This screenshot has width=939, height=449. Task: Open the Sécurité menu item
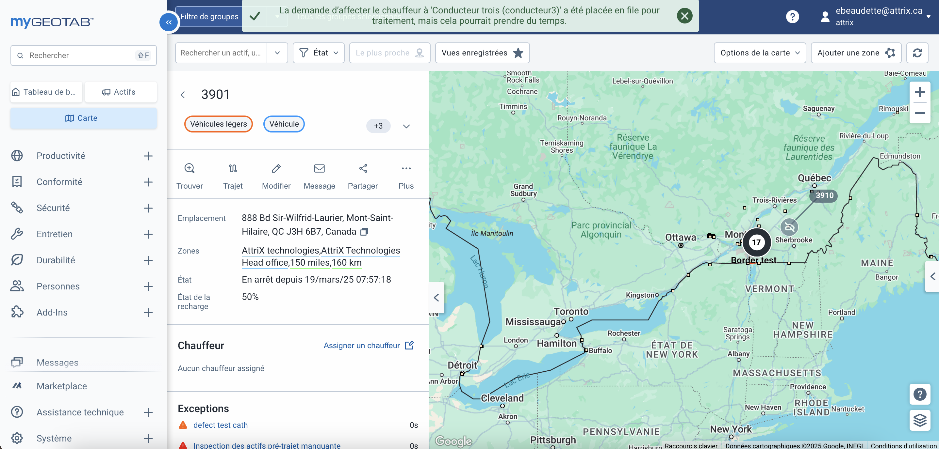pyautogui.click(x=53, y=208)
